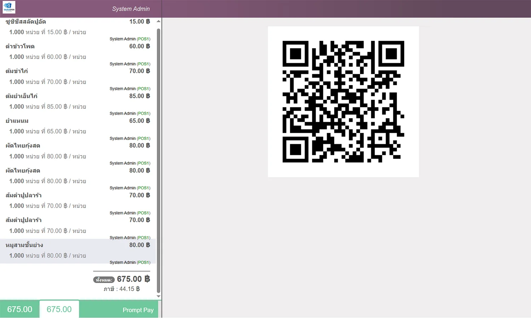
Task: Click the QuickPOS logo icon
Action: point(9,7)
